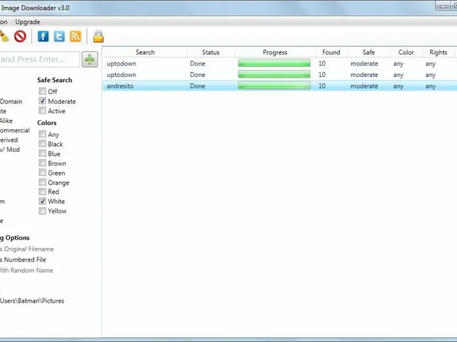The image size is (457, 342).
Task: Click the broom clear-list icon
Action: click(x=4, y=36)
